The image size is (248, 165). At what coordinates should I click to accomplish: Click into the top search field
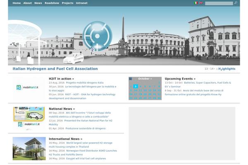pos(219,3)
